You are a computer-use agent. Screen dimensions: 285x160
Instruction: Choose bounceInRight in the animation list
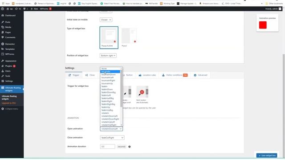(110, 80)
